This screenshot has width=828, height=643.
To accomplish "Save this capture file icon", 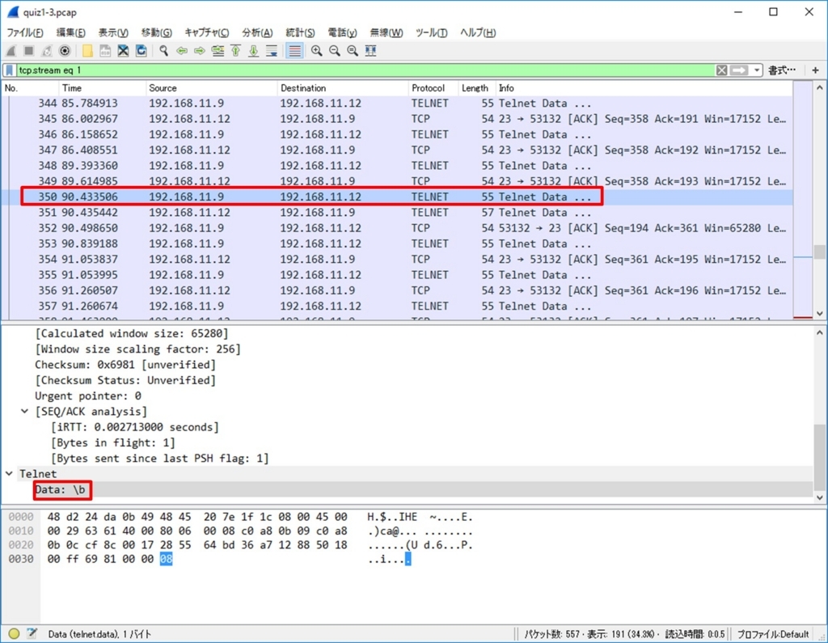I will (x=105, y=51).
